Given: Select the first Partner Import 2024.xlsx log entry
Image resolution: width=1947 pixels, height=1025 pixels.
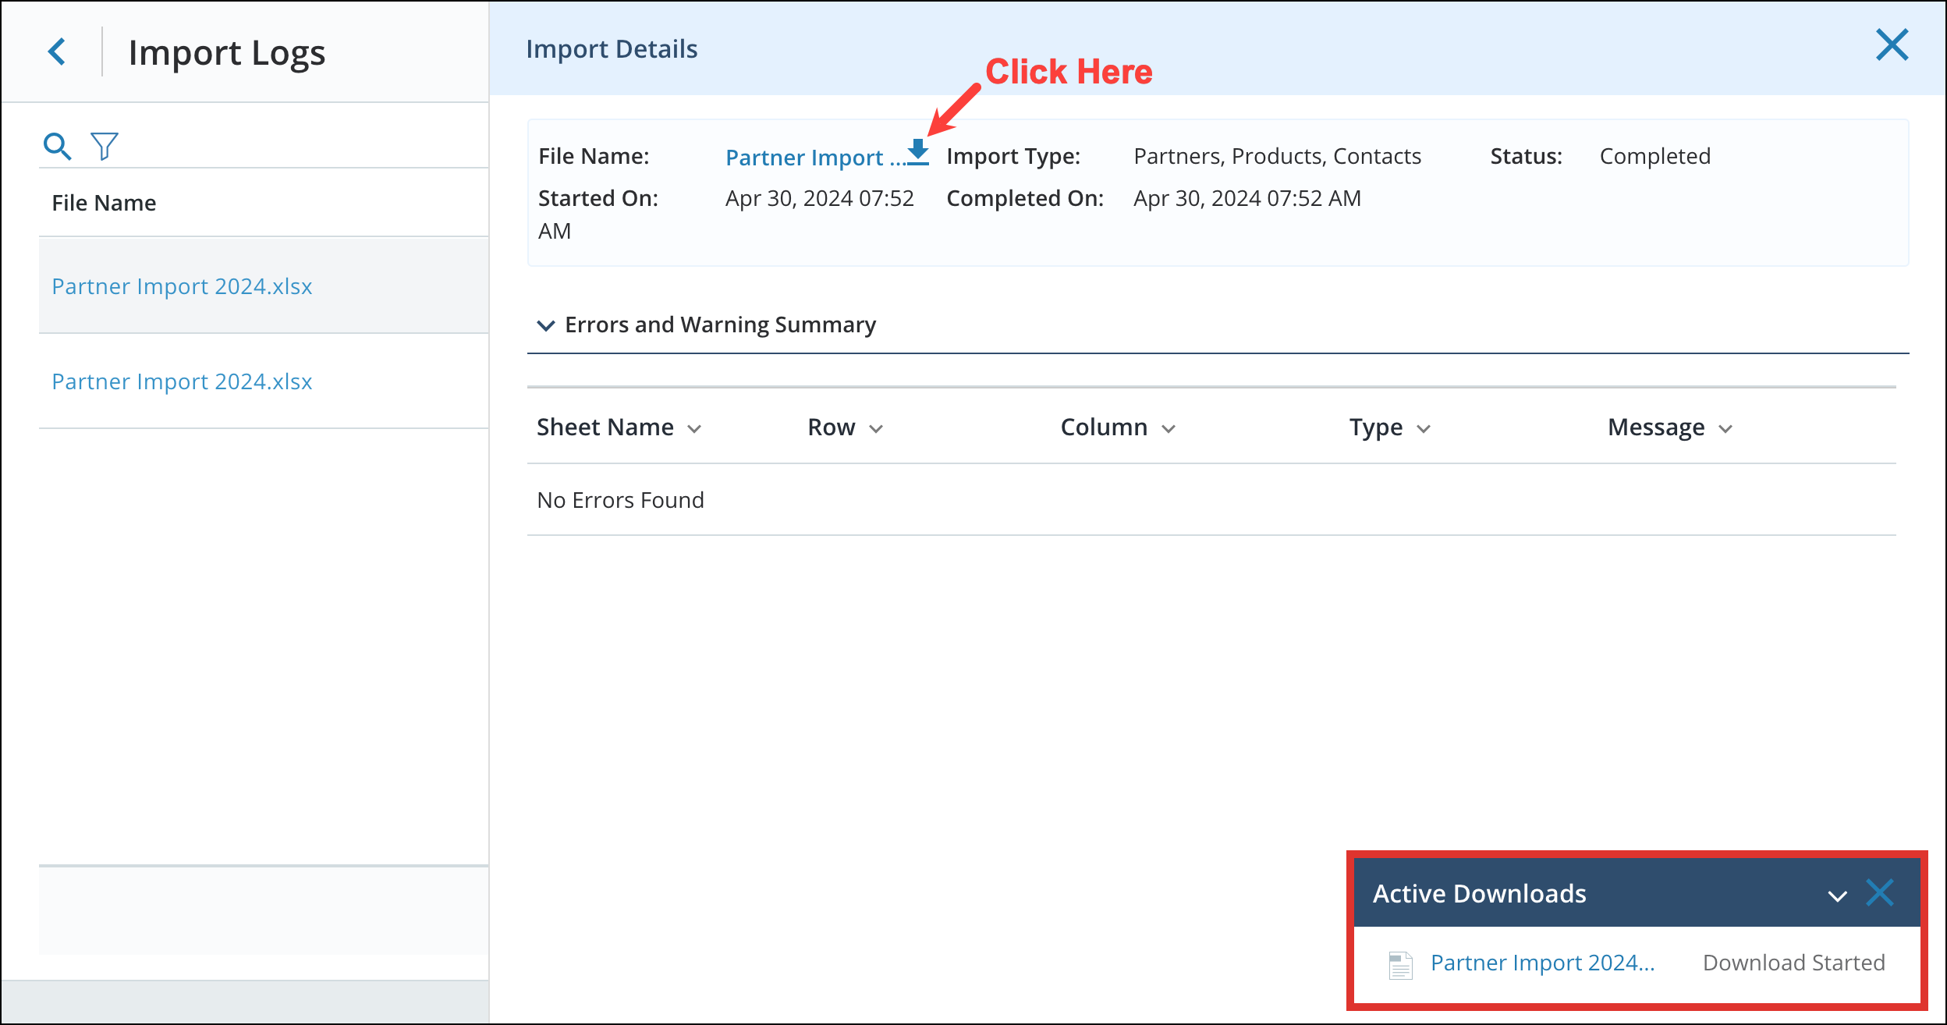Looking at the screenshot, I should [182, 286].
